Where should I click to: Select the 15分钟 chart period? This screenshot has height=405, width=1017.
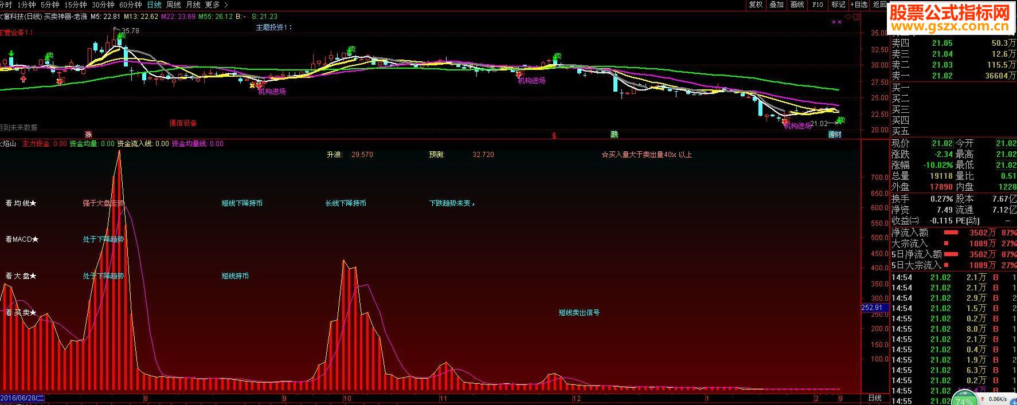[76, 5]
